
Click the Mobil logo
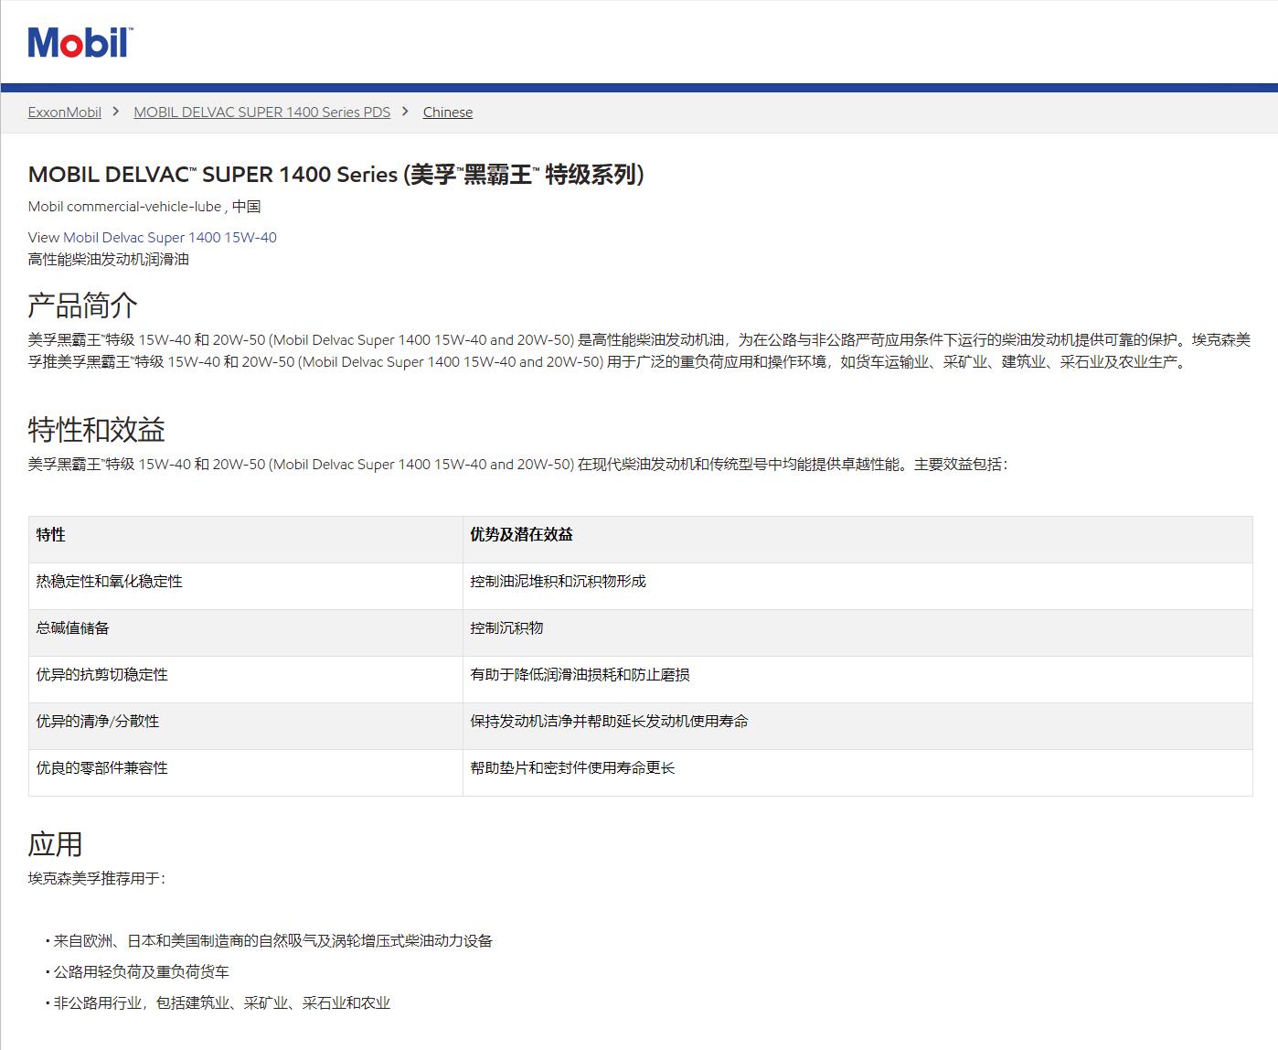(80, 42)
